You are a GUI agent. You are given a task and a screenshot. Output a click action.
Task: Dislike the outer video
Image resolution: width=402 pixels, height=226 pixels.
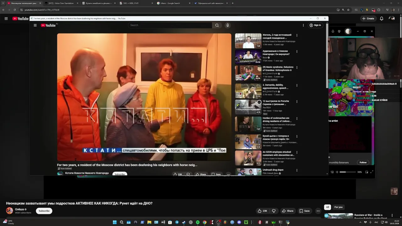pos(274,211)
